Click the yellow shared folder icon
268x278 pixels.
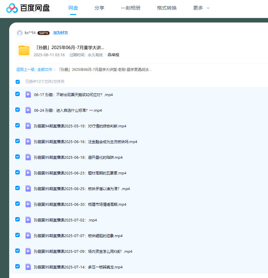(24, 50)
